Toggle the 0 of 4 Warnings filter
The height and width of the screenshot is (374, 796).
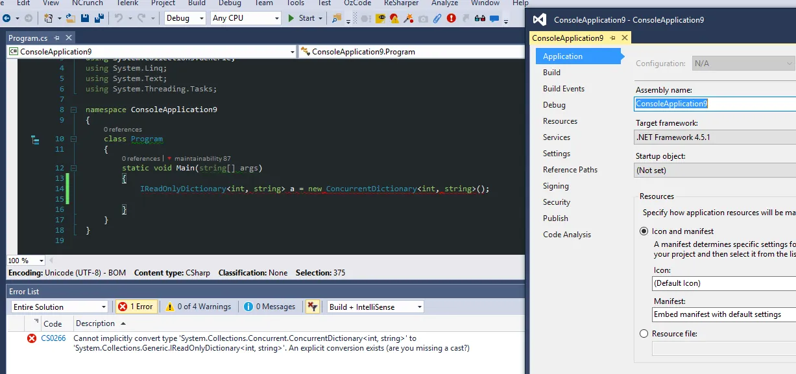pos(199,307)
